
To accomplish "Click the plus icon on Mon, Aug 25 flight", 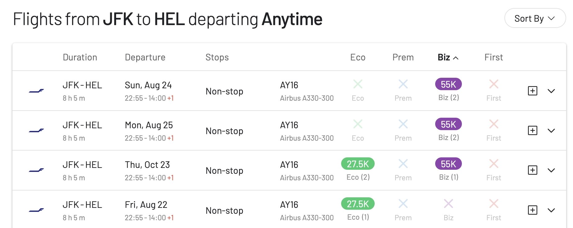I will [533, 130].
